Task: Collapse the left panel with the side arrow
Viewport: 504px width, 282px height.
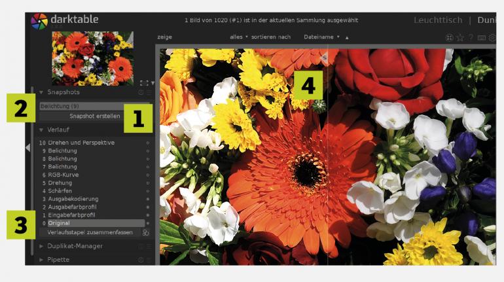Action: [x=28, y=147]
